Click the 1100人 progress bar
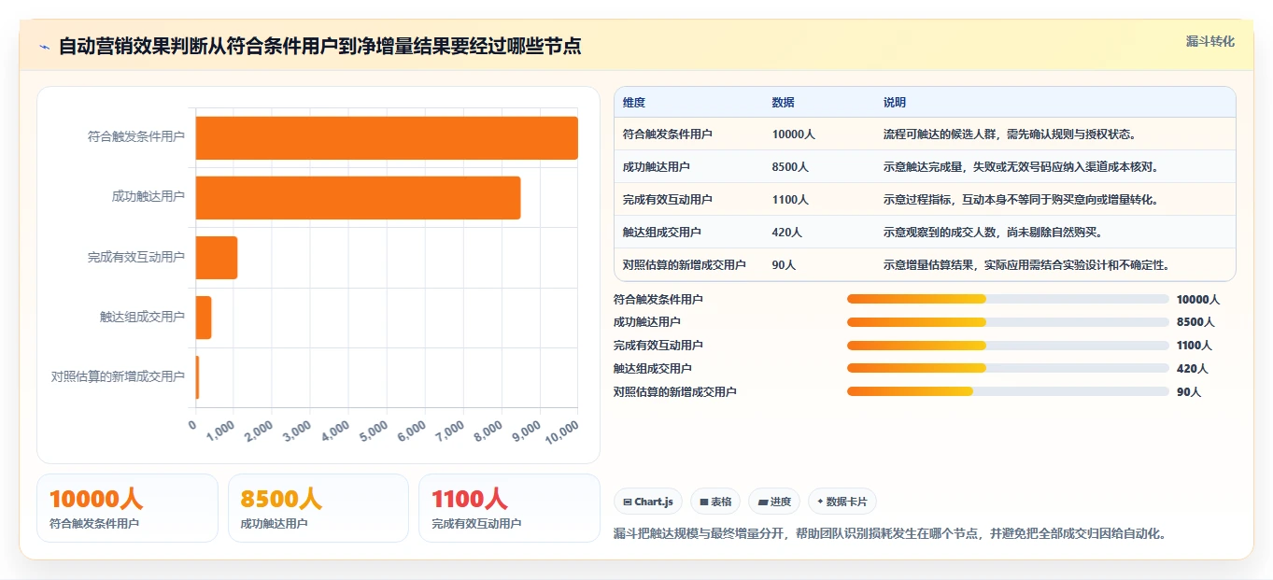Viewport: 1273px width, 580px height. point(1008,346)
